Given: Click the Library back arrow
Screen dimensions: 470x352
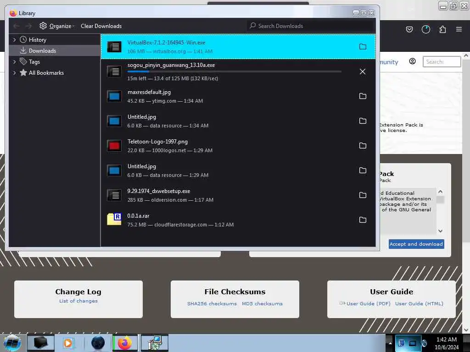Looking at the screenshot, I should 17,26.
